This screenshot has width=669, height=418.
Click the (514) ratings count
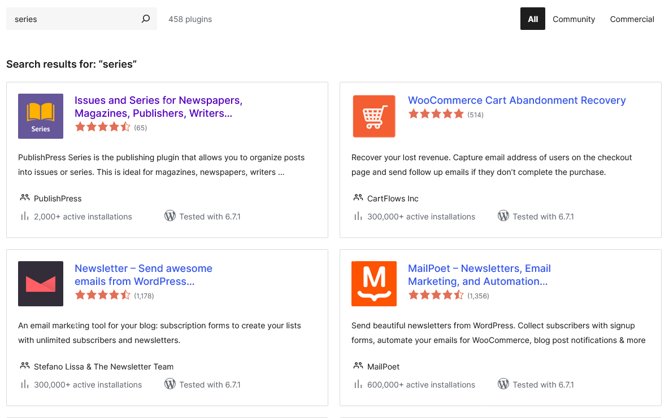click(x=475, y=115)
